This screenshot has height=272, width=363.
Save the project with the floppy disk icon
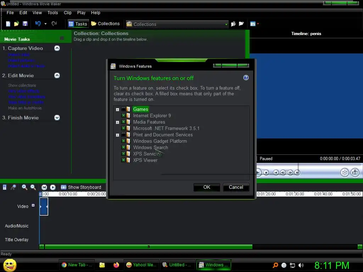25,24
